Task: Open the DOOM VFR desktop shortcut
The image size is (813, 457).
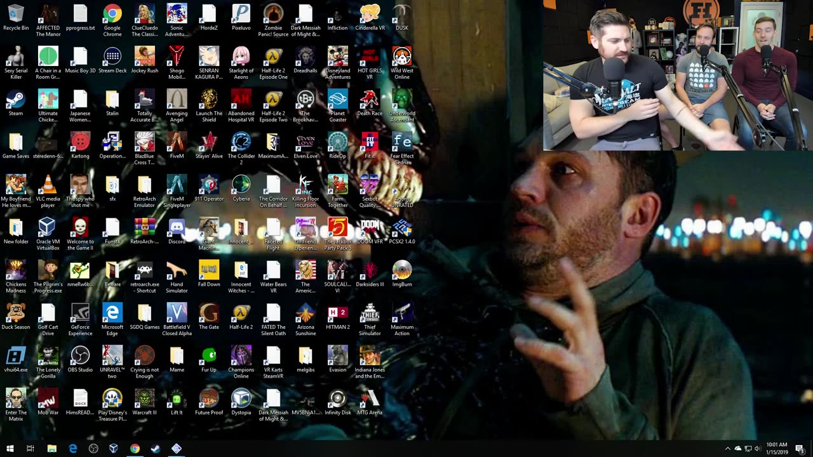Action: click(370, 232)
